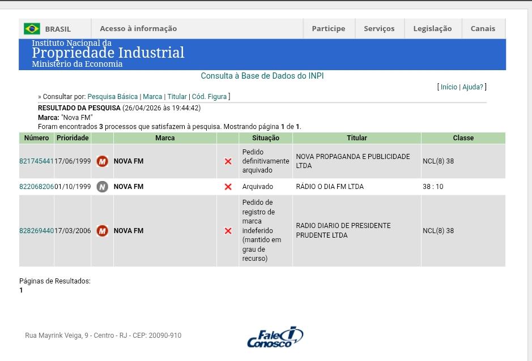Search by Titular link
Screen dimensions: 532x361
(177, 97)
